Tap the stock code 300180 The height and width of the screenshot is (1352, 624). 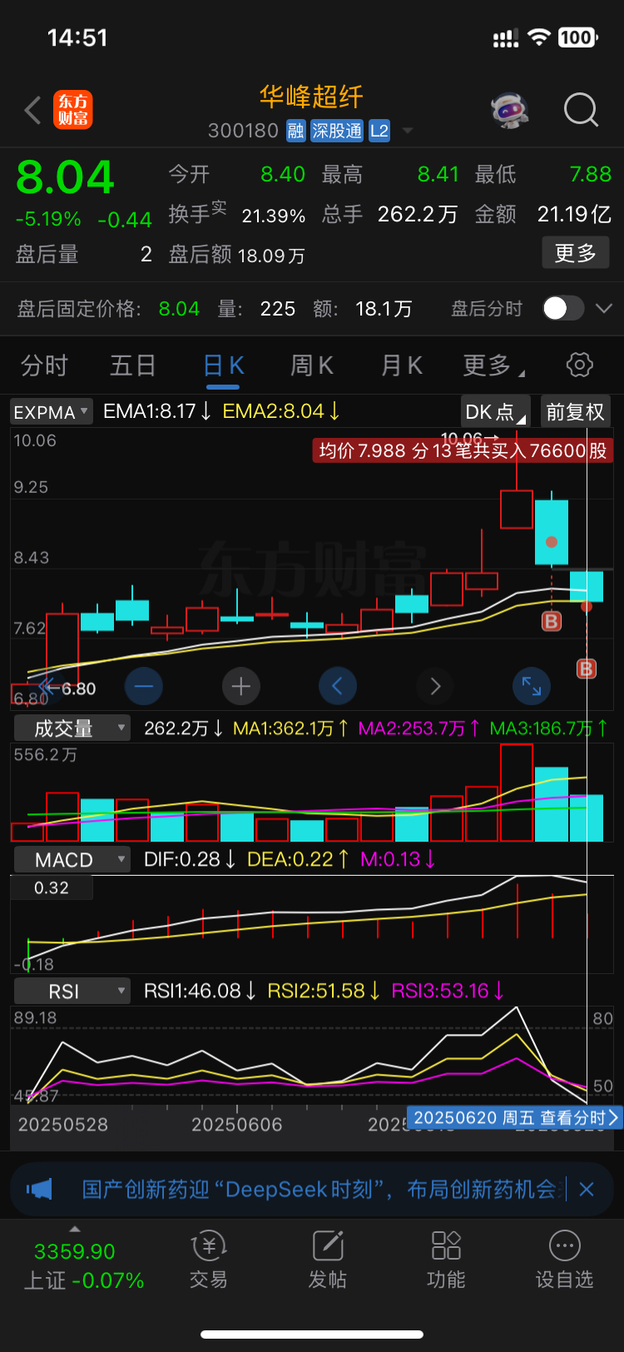click(243, 131)
